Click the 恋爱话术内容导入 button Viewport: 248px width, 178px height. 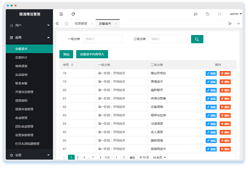(x=92, y=54)
